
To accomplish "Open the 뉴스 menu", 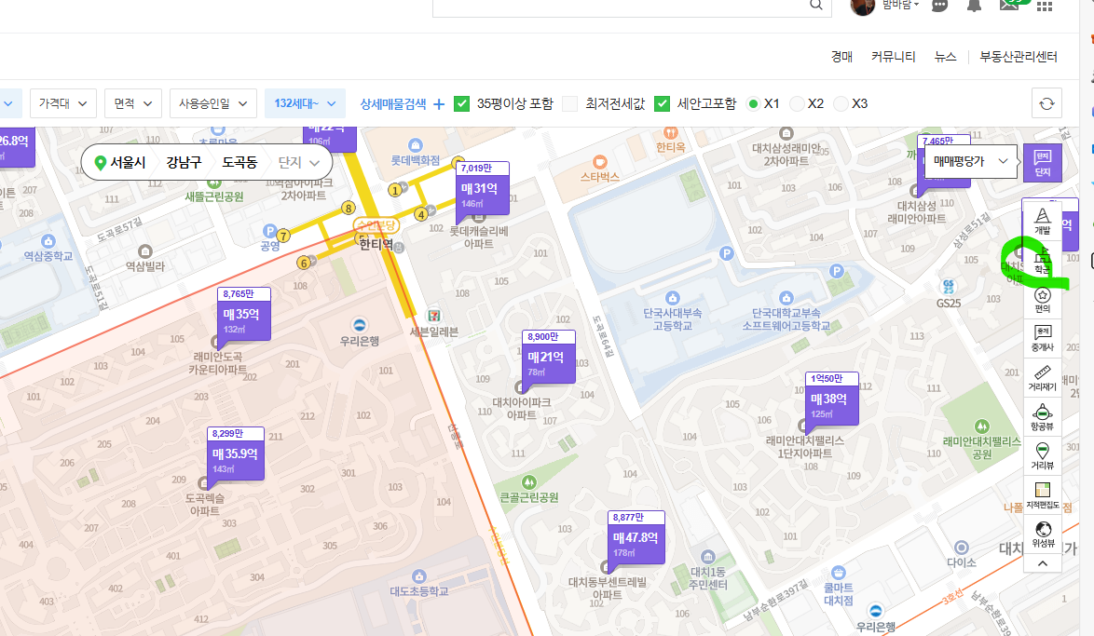I will [946, 57].
